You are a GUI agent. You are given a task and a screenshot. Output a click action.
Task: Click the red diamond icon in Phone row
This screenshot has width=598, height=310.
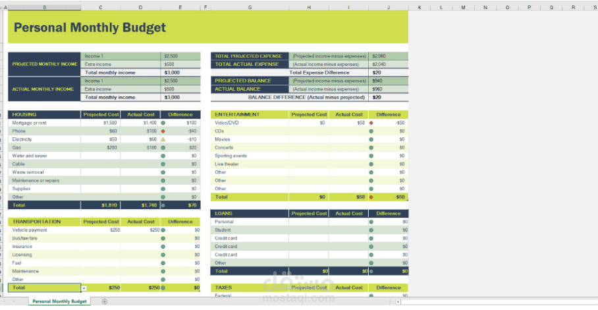[x=163, y=131]
